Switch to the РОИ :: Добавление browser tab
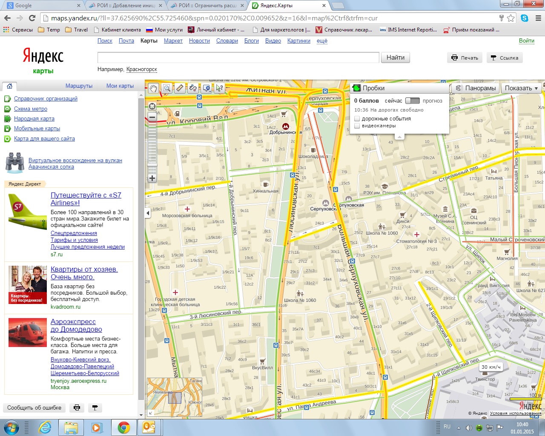This screenshot has height=436, width=545. tap(126, 6)
